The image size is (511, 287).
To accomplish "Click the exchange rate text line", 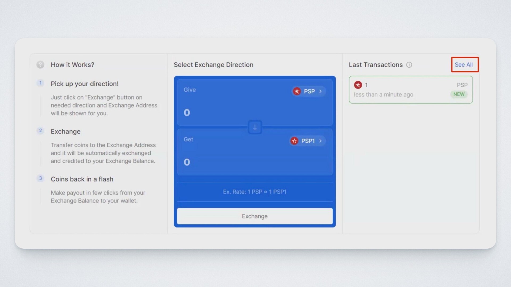I will coord(254,192).
